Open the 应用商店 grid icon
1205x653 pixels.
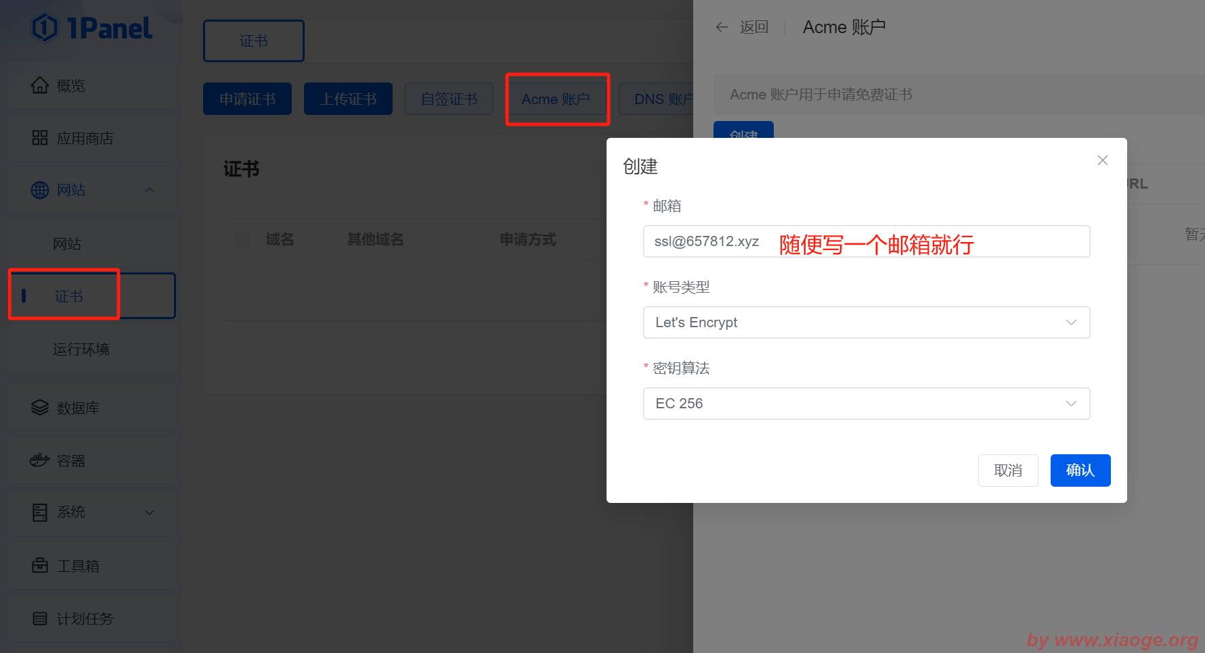click(x=40, y=138)
